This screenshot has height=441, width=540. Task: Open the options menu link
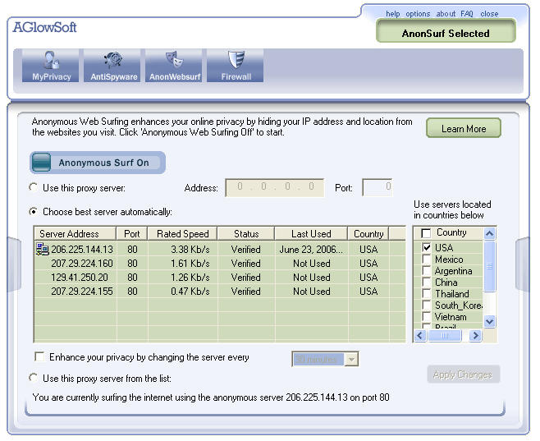[418, 14]
